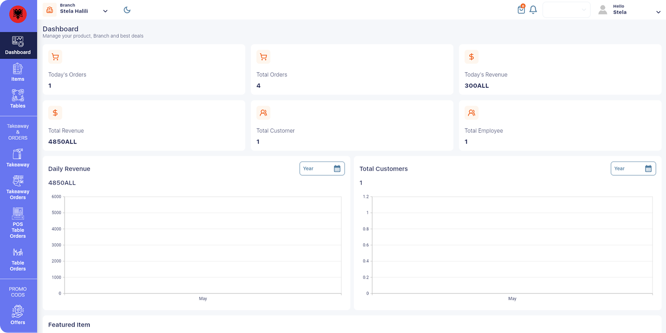
Task: Select the Dashboard sidebar item
Action: point(18,46)
